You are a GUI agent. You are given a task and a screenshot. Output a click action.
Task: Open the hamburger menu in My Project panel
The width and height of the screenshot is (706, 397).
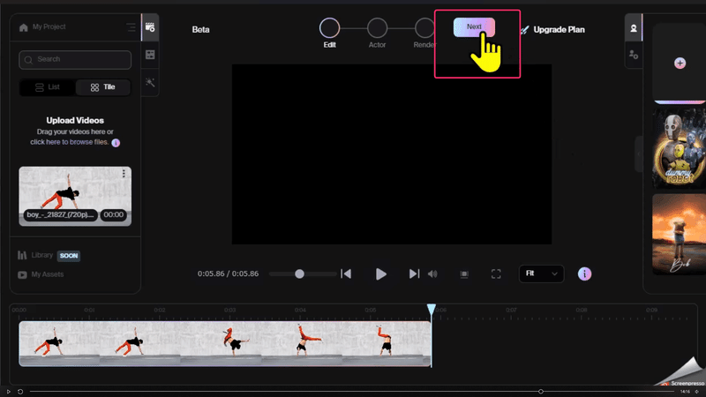point(131,27)
